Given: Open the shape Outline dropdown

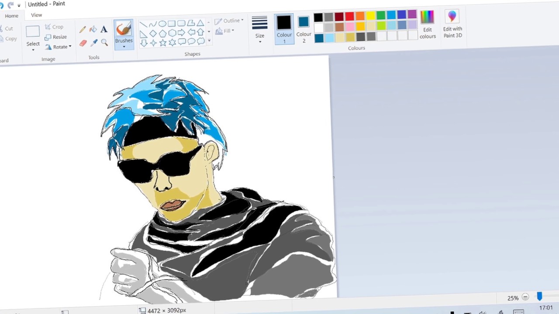Looking at the screenshot, I should click(x=228, y=21).
